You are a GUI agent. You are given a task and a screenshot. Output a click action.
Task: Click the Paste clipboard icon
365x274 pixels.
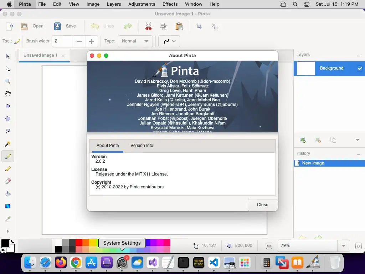pos(179,26)
